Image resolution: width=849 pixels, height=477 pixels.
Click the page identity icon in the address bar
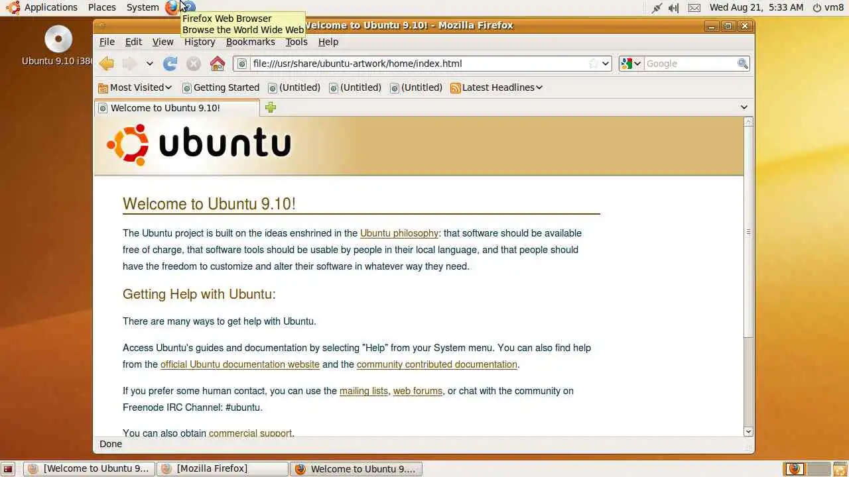(x=242, y=64)
